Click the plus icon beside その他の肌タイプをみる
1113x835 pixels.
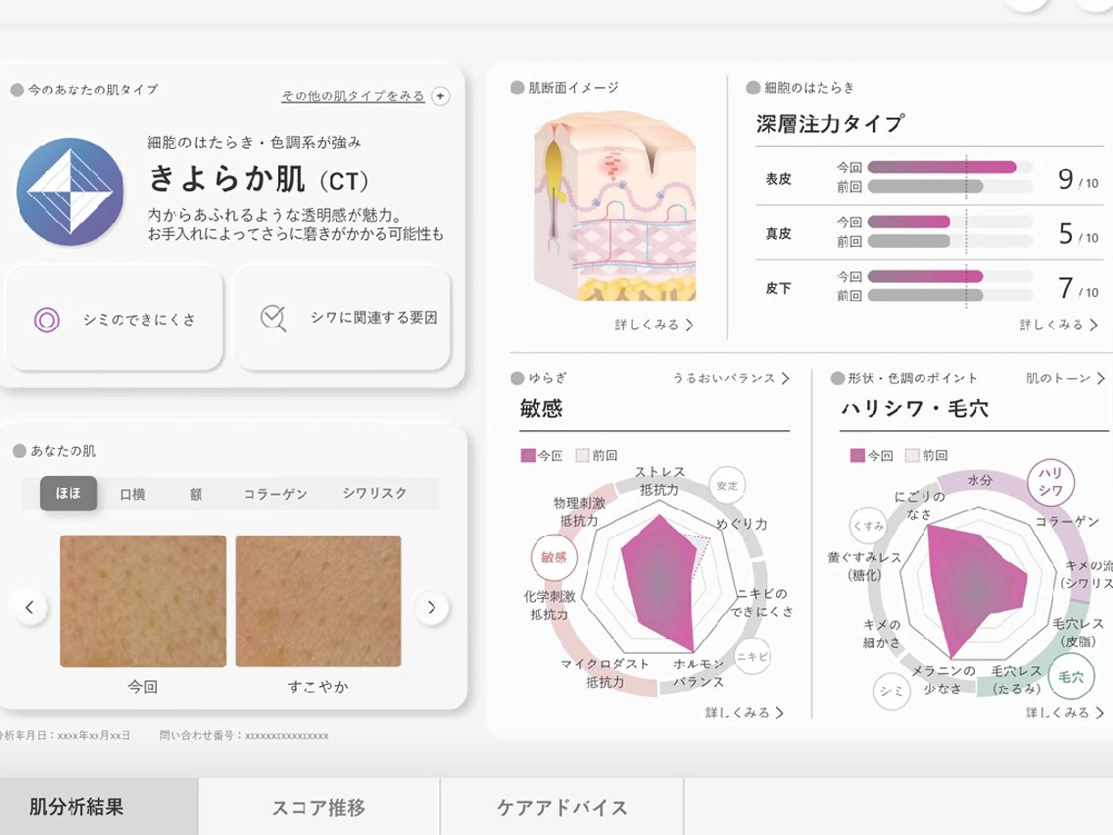click(x=440, y=96)
